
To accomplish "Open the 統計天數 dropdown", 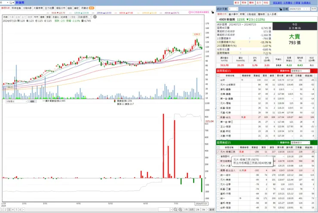I will point(237,9).
